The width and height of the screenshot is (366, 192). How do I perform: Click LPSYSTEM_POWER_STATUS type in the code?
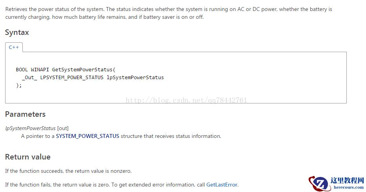[72, 78]
